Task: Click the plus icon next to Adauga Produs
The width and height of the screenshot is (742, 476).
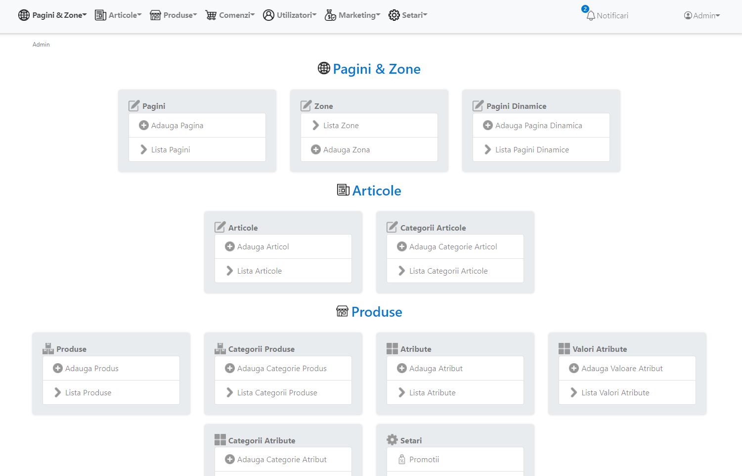Action: [x=58, y=368]
